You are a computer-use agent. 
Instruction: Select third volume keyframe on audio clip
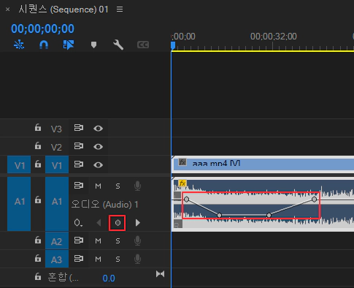pyautogui.click(x=269, y=215)
